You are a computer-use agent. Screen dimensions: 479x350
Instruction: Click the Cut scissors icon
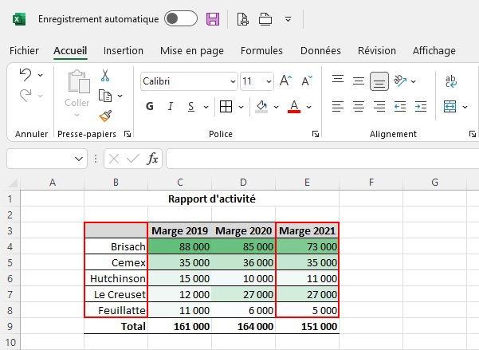105,76
